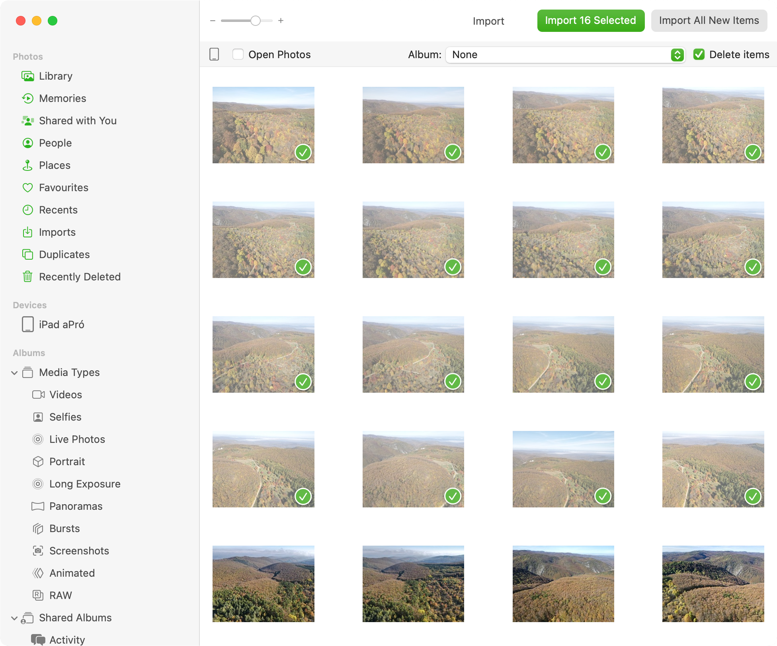Uncheck the Delete items checkbox

click(x=699, y=54)
